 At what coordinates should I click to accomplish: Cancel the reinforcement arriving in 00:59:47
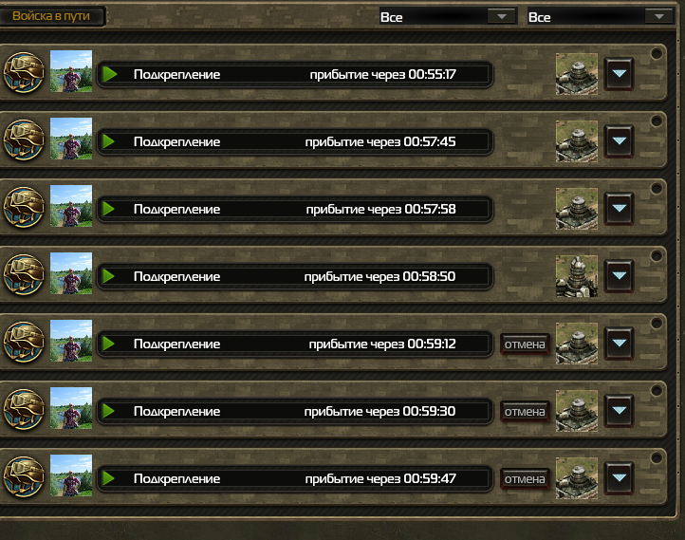[525, 479]
